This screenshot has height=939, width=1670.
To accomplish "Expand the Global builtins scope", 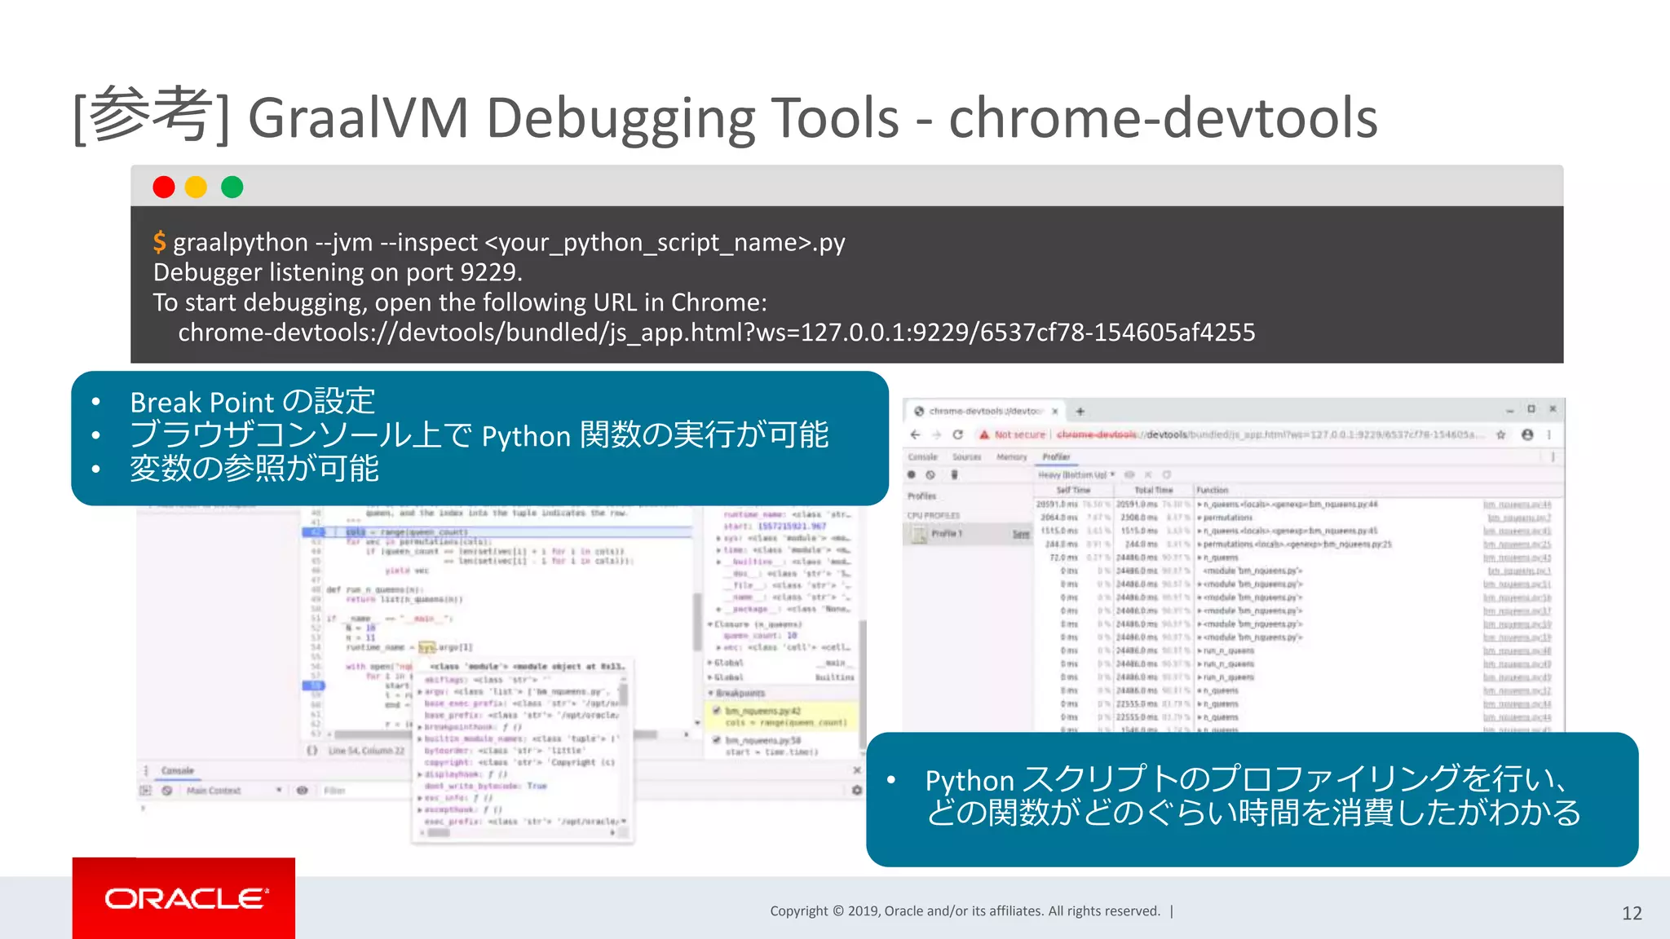I will pos(710,677).
